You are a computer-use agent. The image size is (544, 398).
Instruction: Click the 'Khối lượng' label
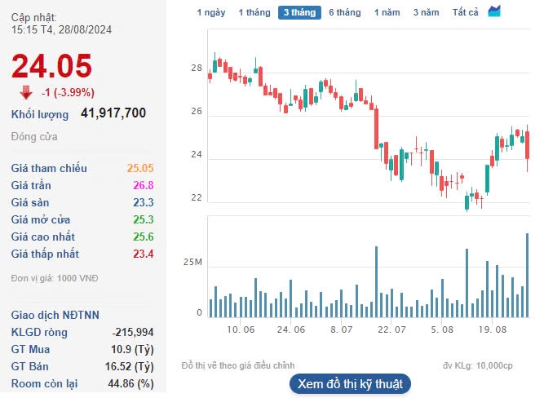pyautogui.click(x=40, y=114)
